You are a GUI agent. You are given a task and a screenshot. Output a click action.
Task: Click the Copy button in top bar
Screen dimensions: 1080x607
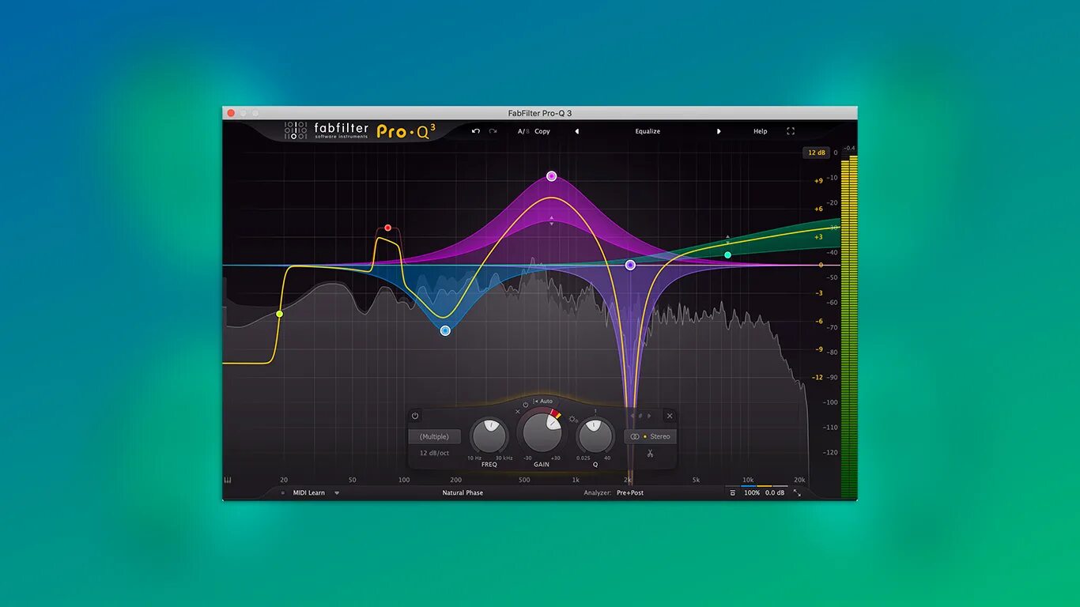click(542, 131)
